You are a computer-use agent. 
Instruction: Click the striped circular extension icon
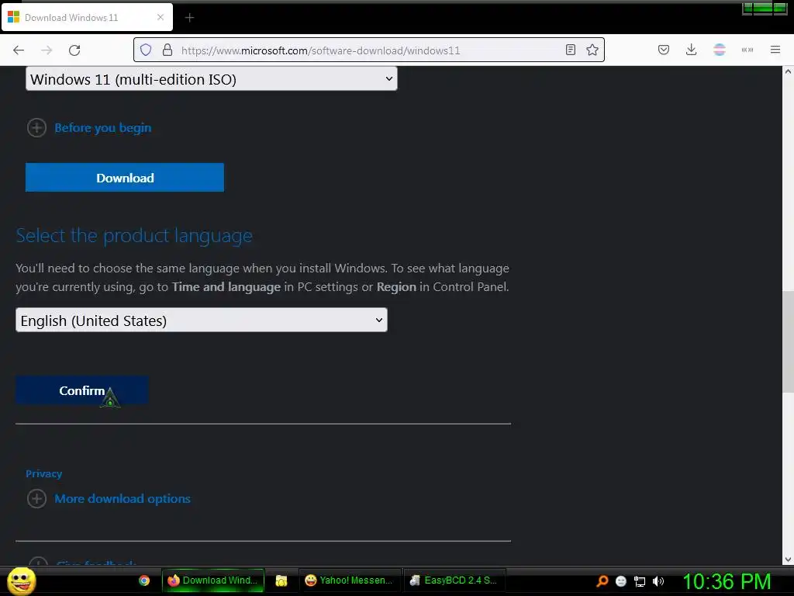[719, 50]
